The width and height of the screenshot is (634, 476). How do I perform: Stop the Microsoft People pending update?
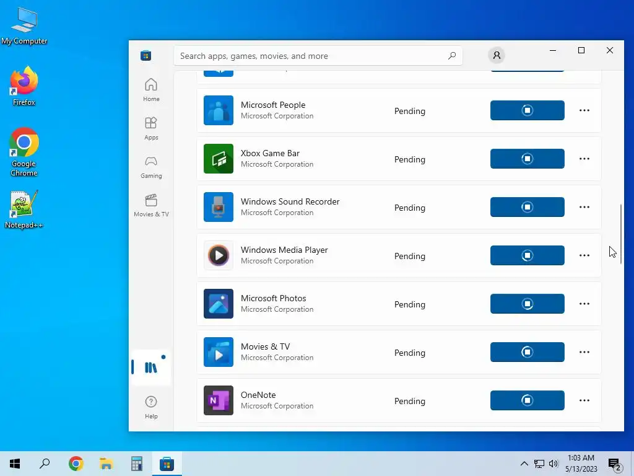[x=528, y=110]
